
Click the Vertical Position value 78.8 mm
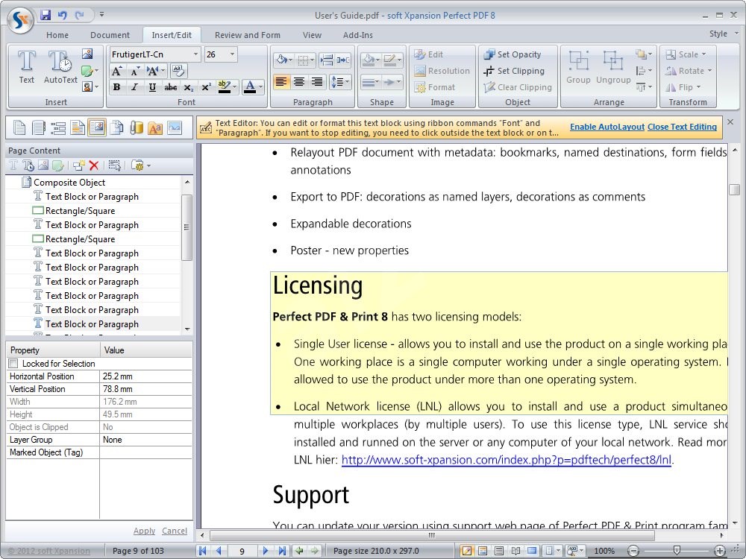pos(145,389)
